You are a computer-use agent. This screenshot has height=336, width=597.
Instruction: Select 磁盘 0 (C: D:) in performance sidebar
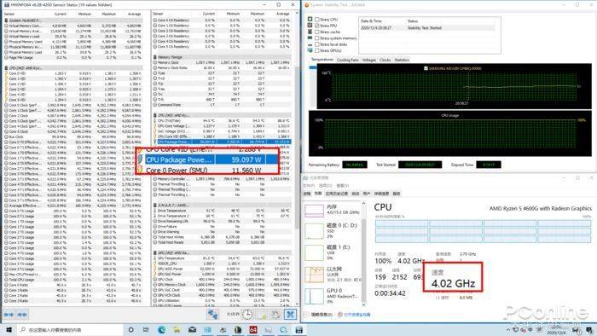[331, 230]
